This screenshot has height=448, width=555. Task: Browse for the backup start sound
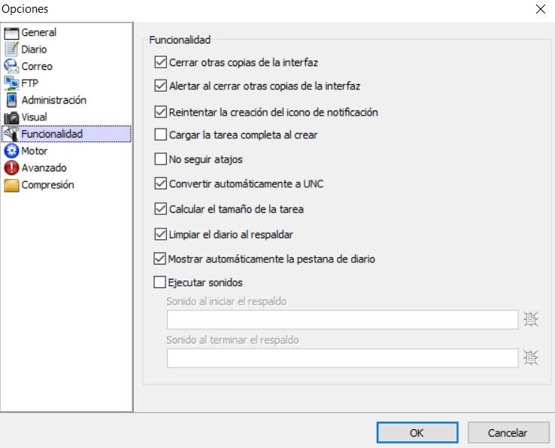point(532,320)
